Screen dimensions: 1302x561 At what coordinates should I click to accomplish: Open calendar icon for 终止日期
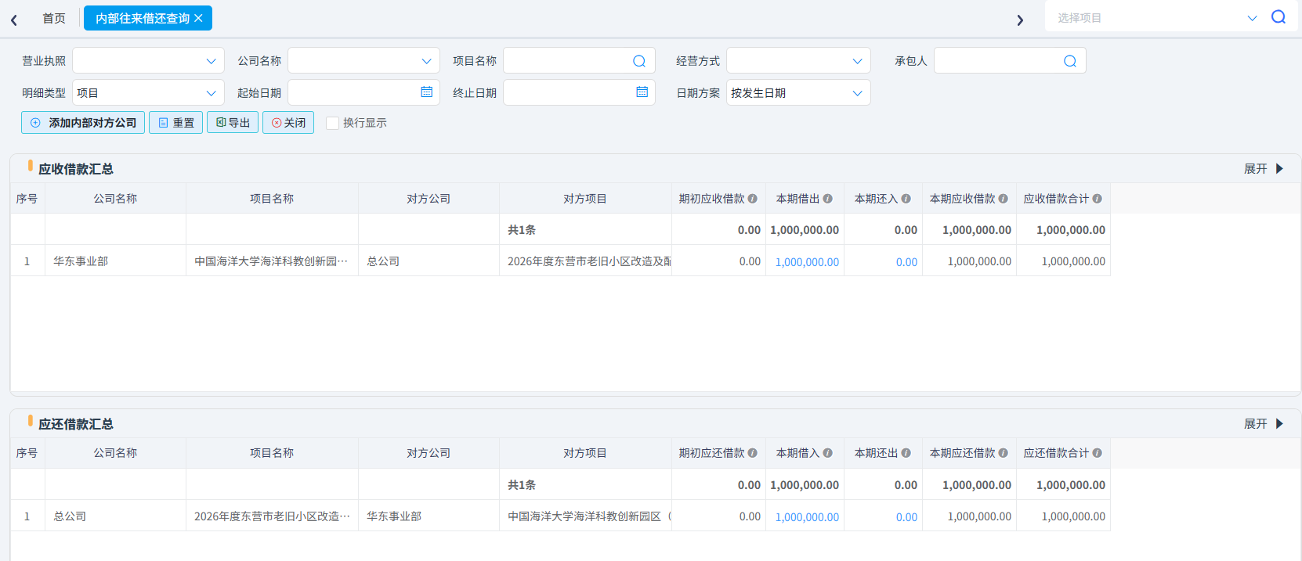click(x=642, y=92)
